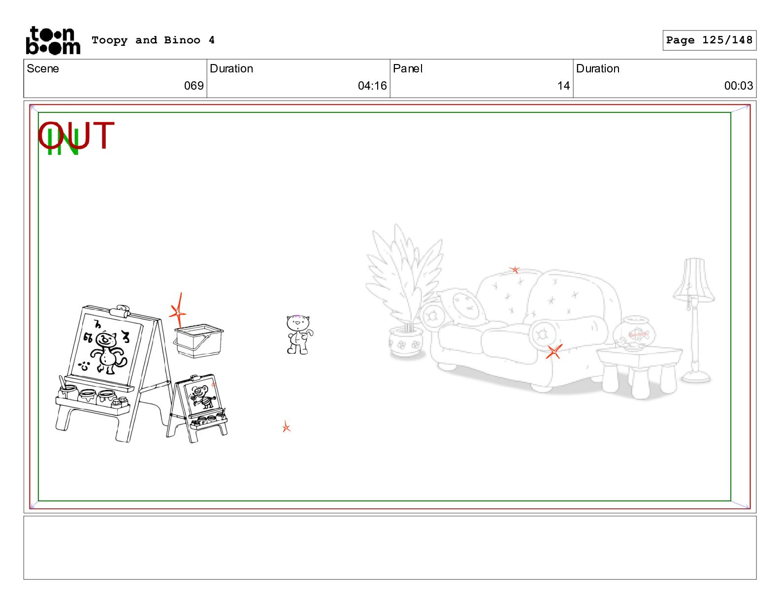Click the Toon Boom logo
This screenshot has width=780, height=603.
coord(53,40)
